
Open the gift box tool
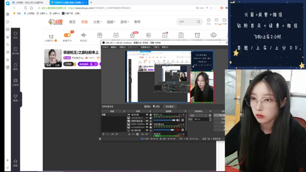100,35
